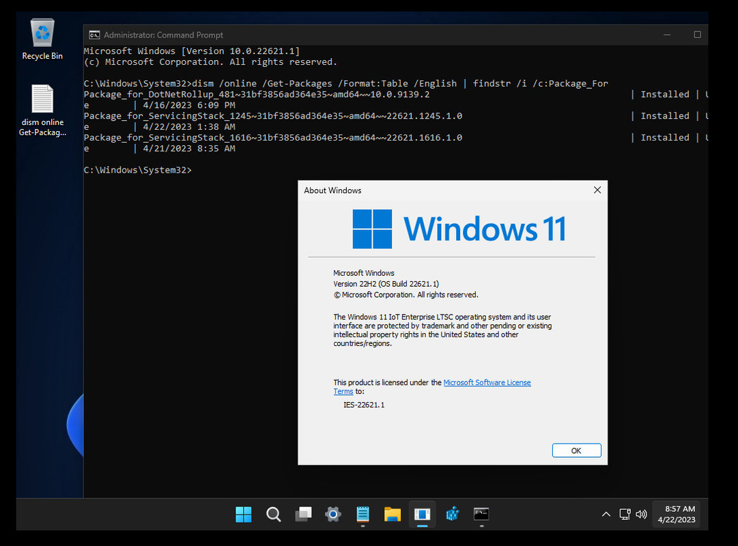
Task: Launch Settings gear from the taskbar
Action: 332,514
